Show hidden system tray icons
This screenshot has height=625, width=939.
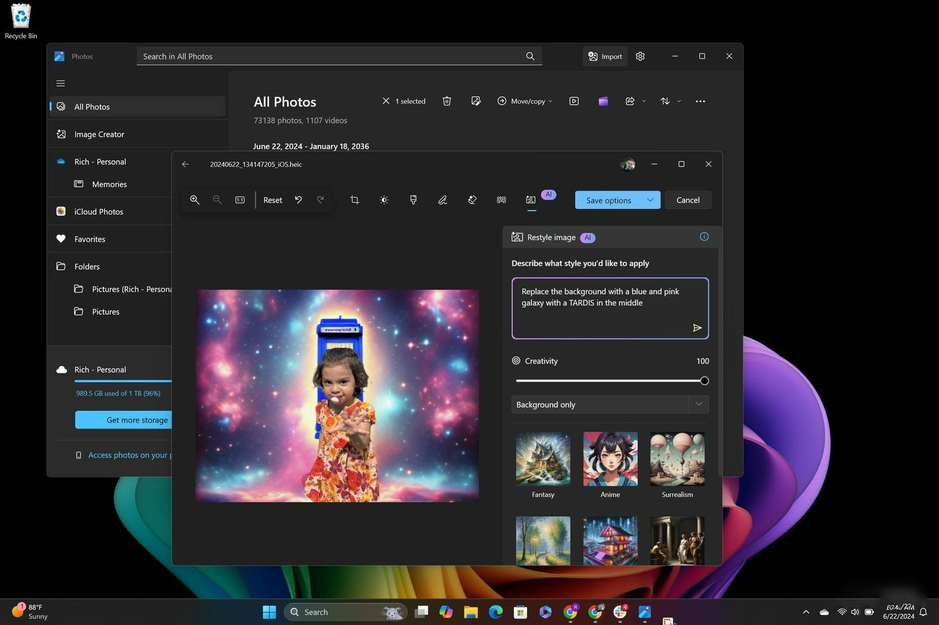806,612
